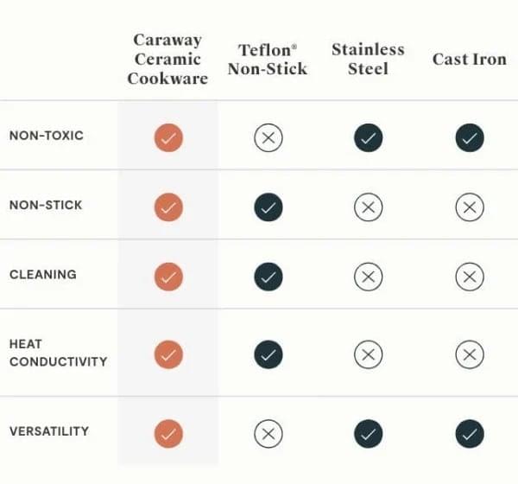The height and width of the screenshot is (484, 518).
Task: Click Cast Iron's Cleaning X mark
Action: [470, 277]
